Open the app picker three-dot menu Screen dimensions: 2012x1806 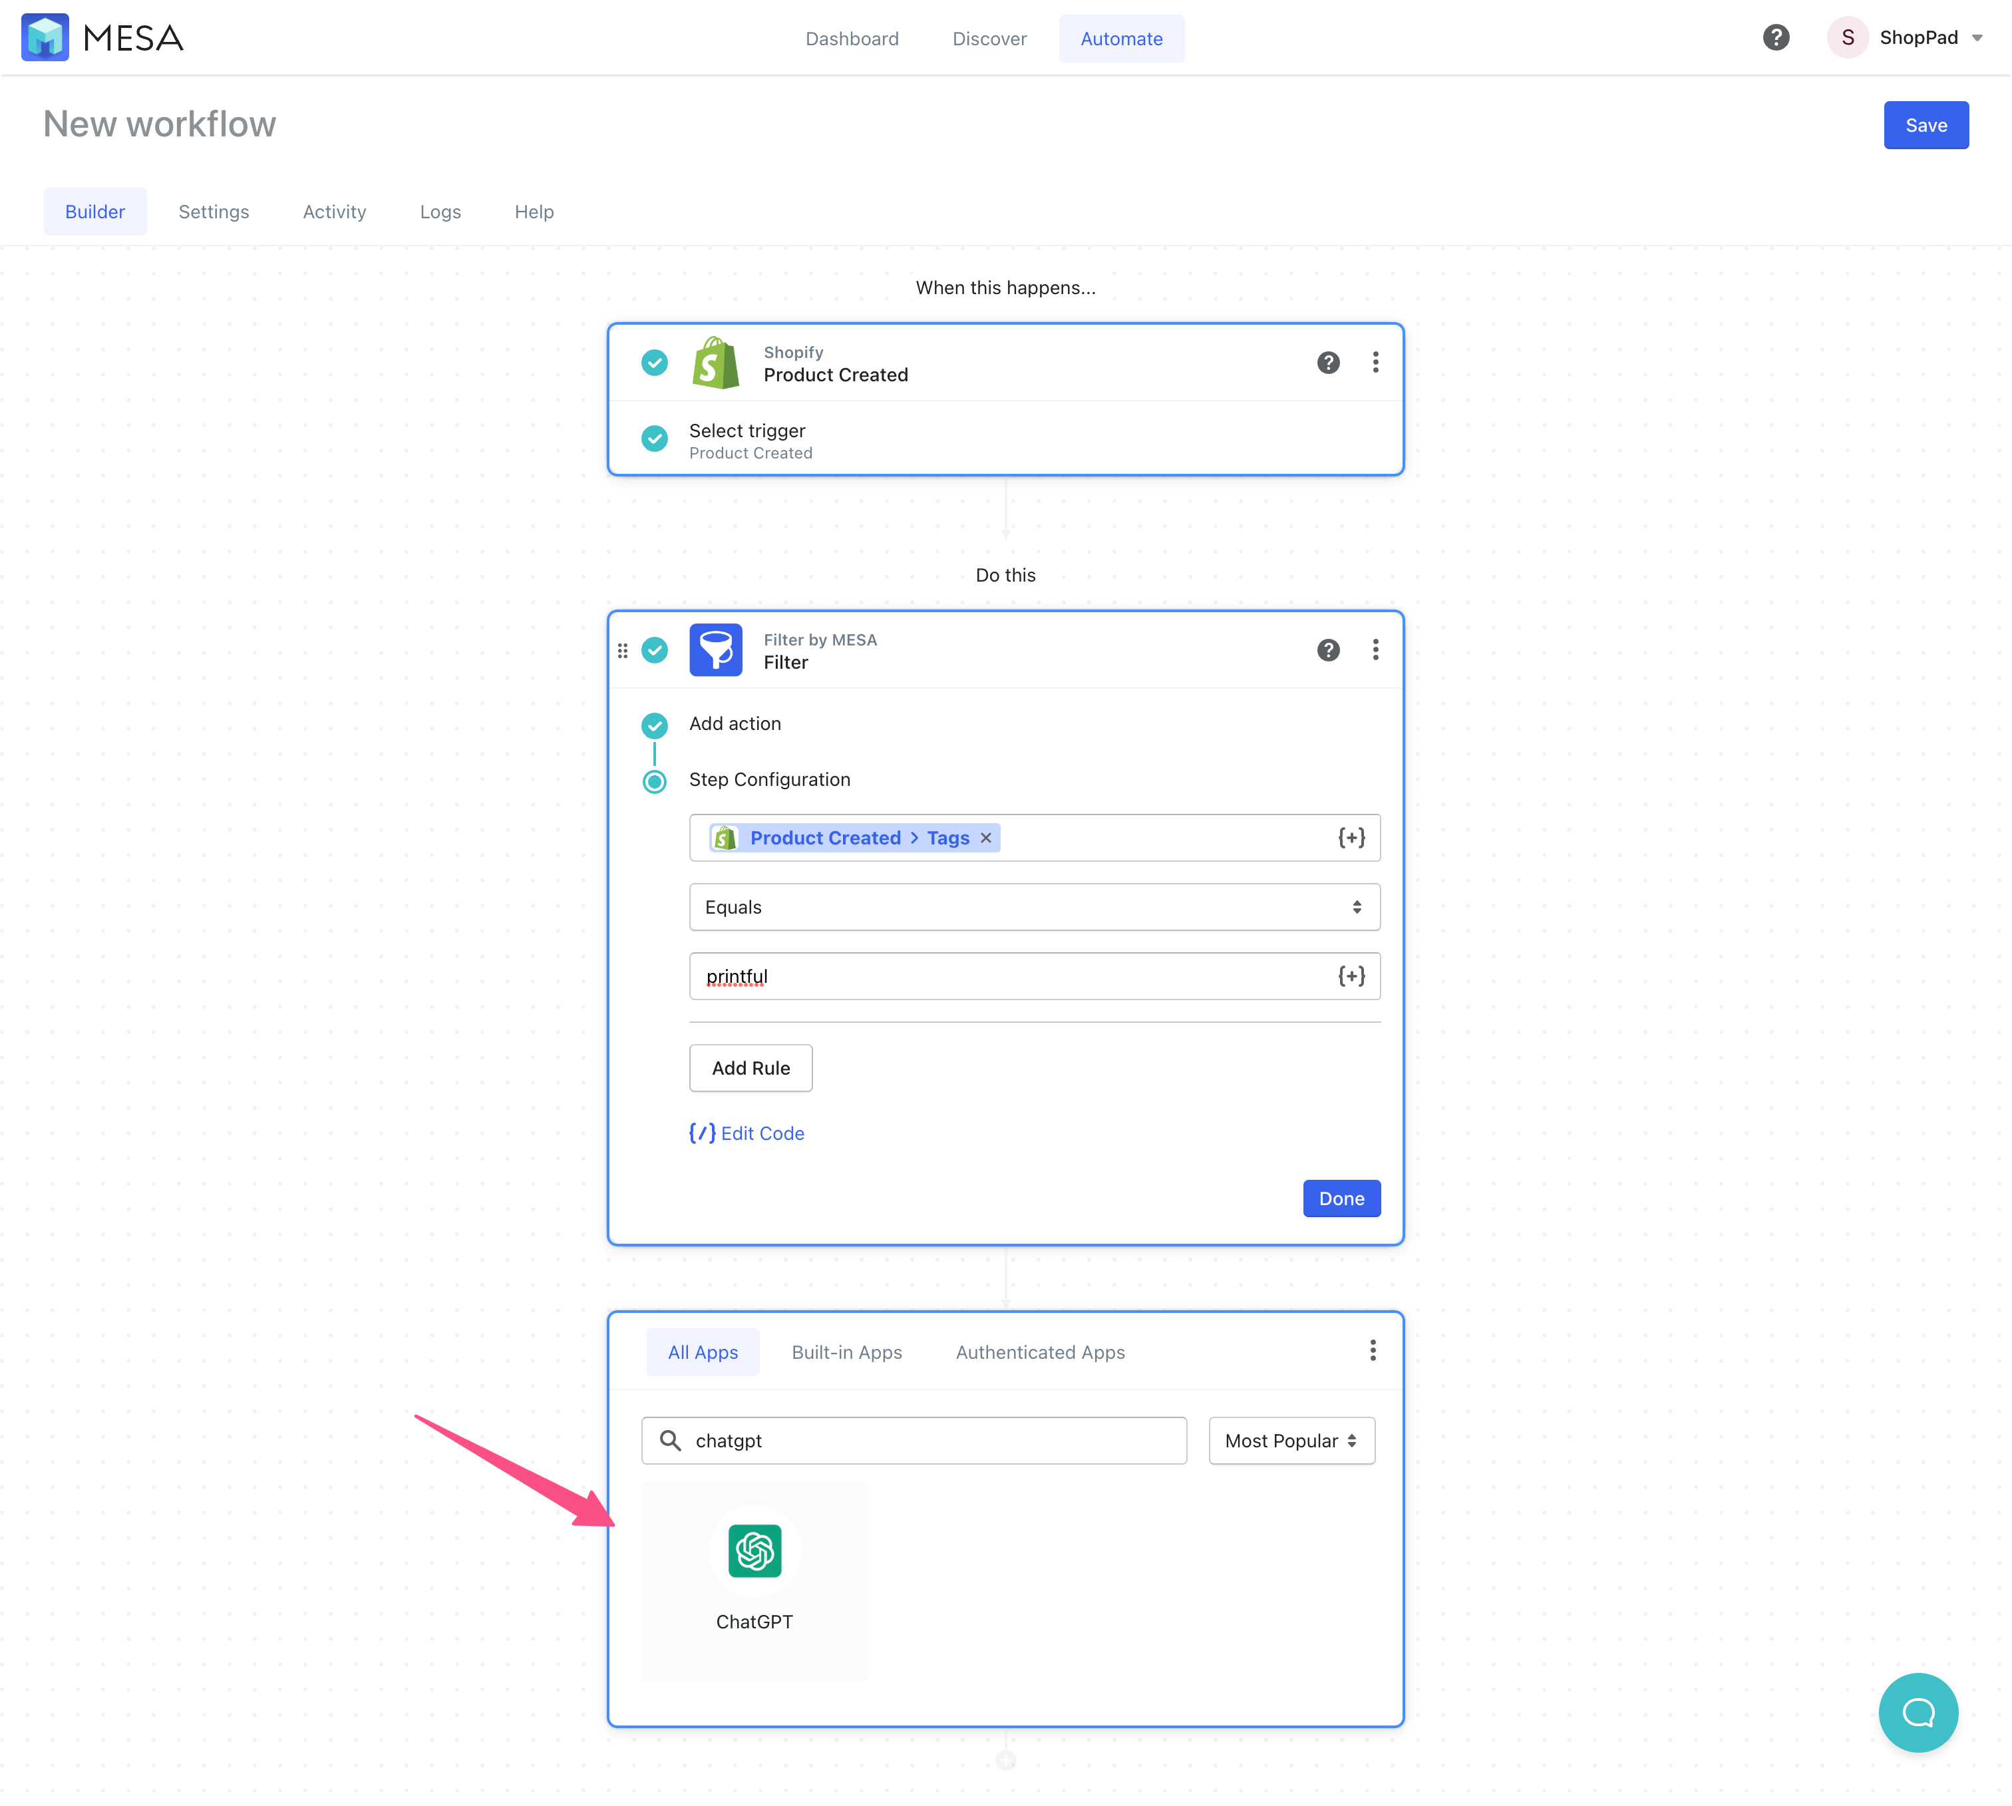point(1373,1351)
